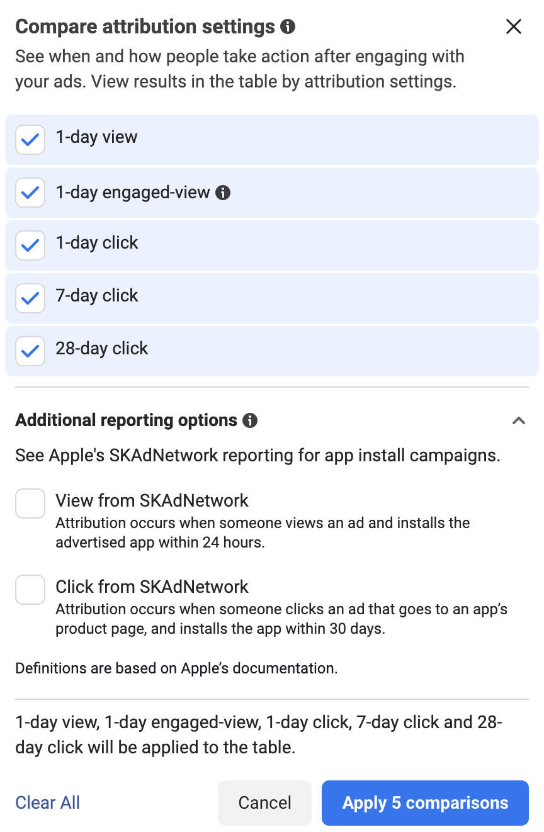Click the View from SKAdNetwork label
This screenshot has width=544, height=832.
(x=152, y=500)
